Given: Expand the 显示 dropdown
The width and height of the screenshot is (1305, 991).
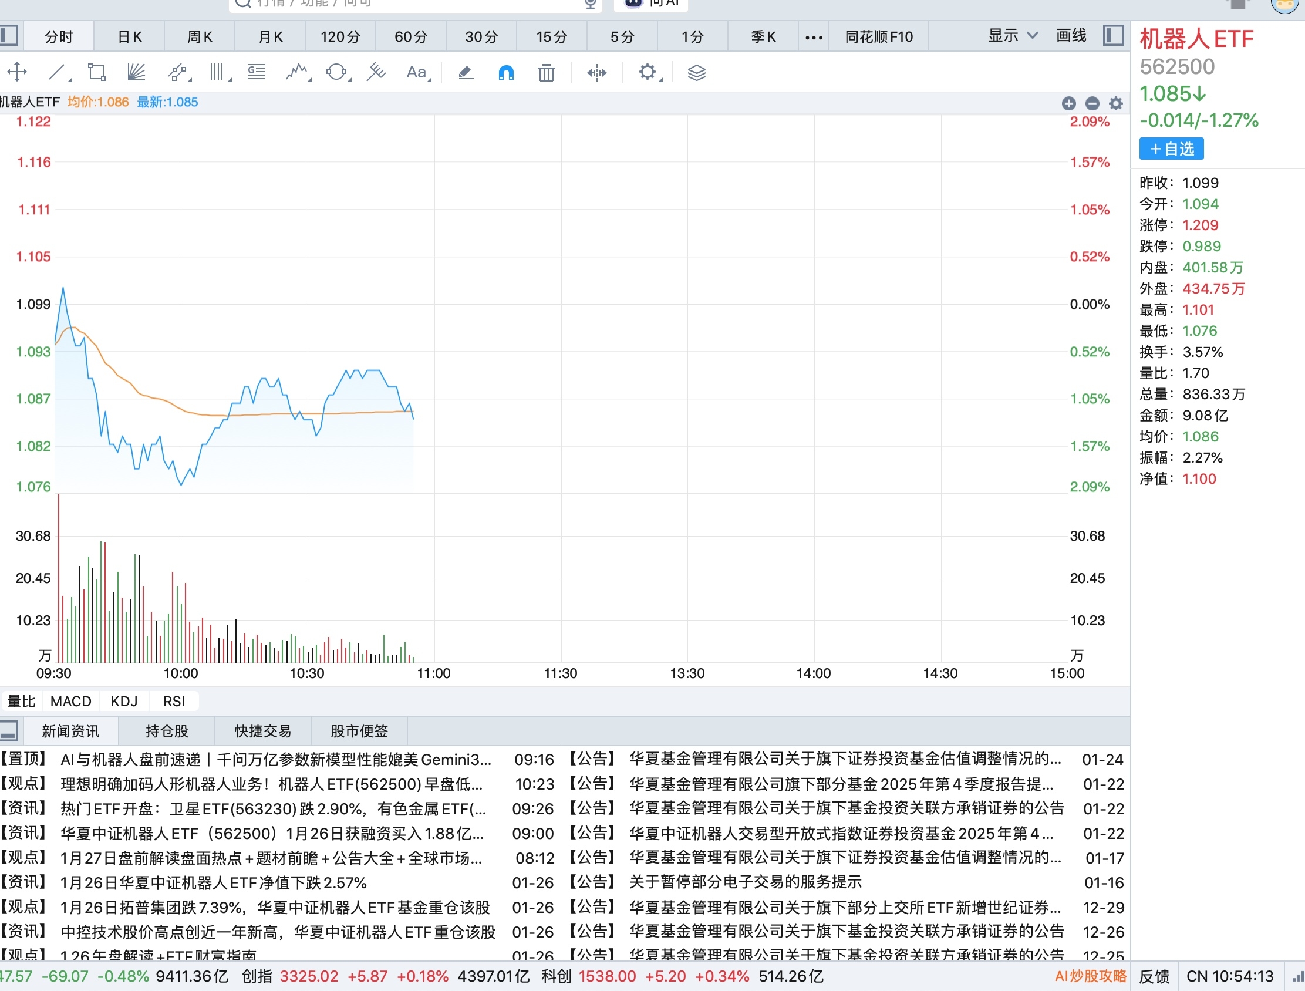Looking at the screenshot, I should 1013,36.
